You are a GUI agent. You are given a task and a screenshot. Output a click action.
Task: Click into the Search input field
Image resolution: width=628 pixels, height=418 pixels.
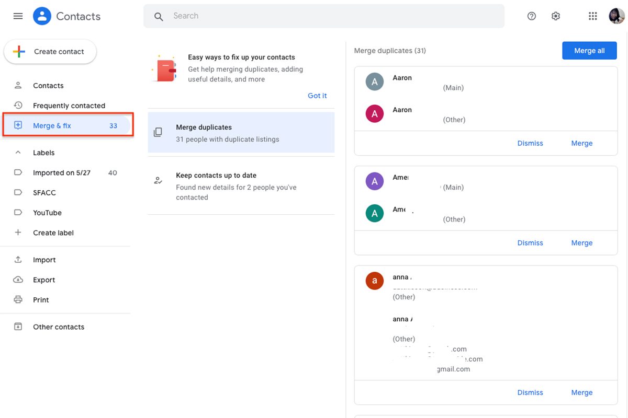click(x=324, y=16)
